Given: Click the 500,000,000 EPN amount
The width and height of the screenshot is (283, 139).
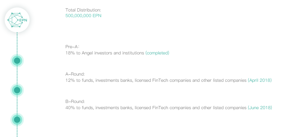Looking at the screenshot, I should (x=83, y=16).
